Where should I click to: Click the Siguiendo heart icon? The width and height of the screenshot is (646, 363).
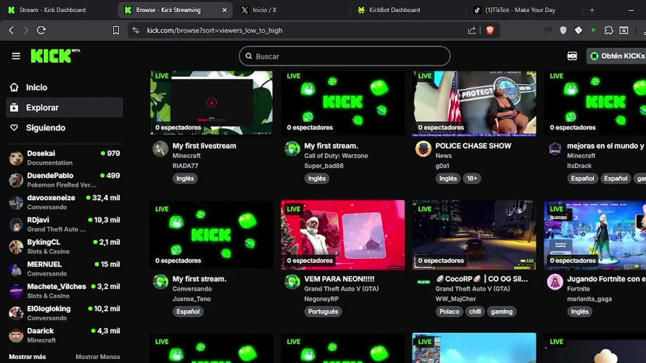[x=14, y=128]
